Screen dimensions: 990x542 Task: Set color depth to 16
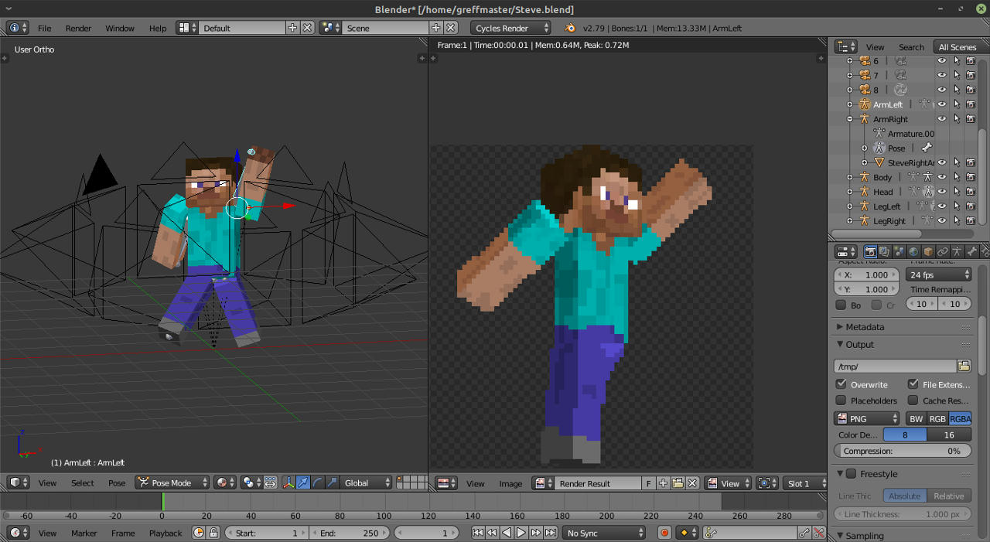pos(949,435)
